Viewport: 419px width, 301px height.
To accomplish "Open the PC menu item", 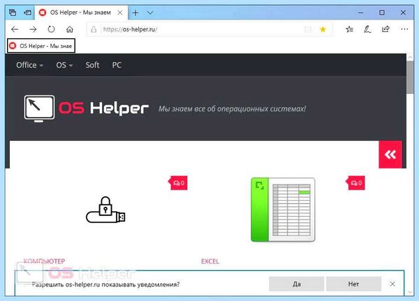I will [x=117, y=65].
